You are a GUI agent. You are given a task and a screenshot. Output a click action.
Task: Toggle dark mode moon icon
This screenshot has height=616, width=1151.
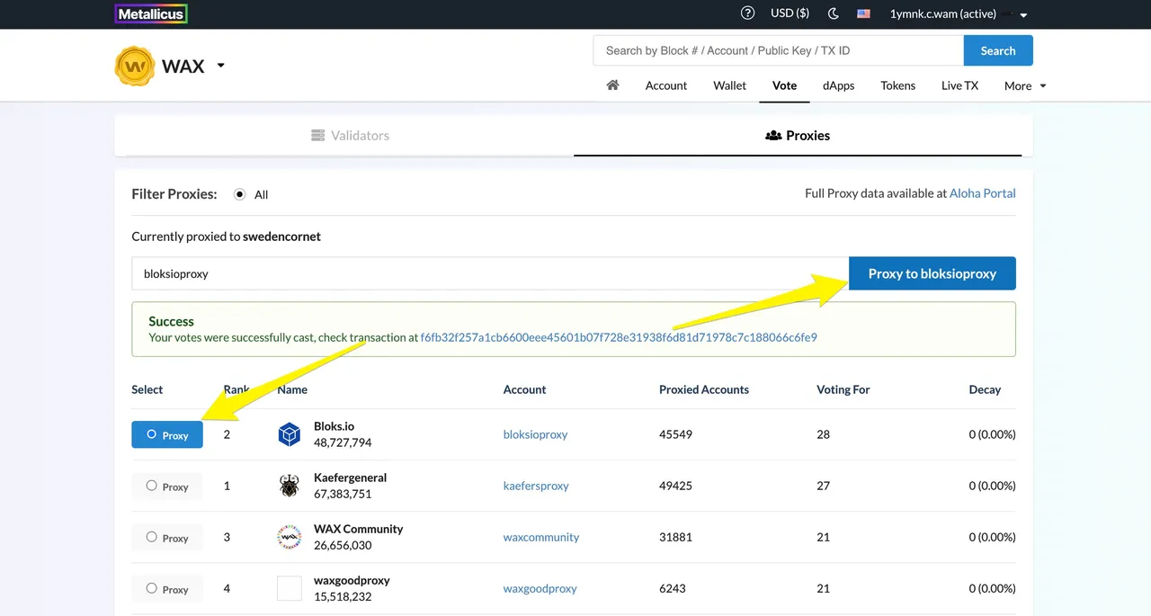pos(833,13)
